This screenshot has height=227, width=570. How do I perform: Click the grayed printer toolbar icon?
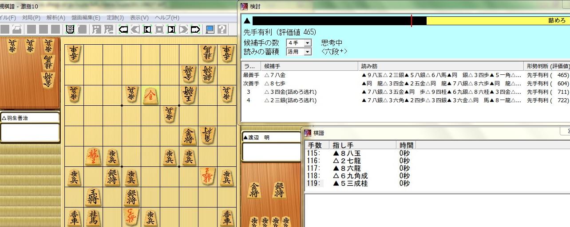click(17, 29)
